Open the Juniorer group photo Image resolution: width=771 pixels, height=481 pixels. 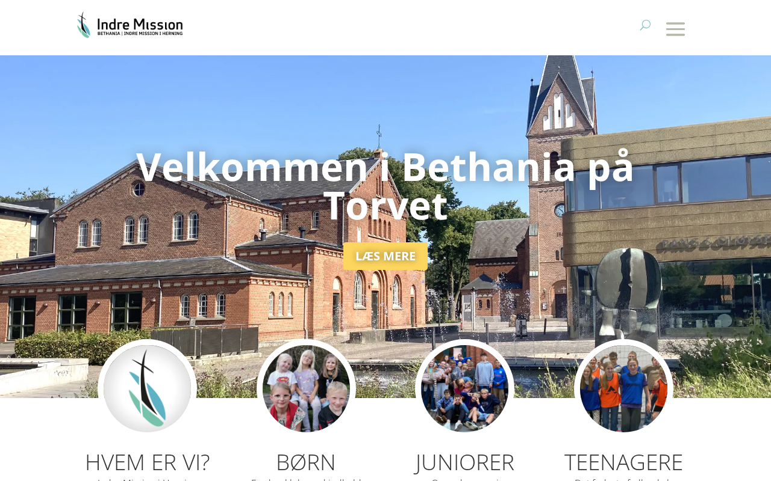click(464, 388)
